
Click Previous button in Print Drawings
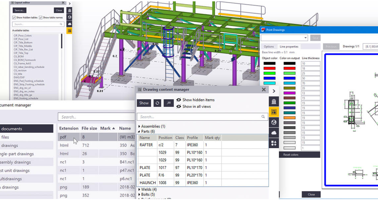pyautogui.click(x=331, y=47)
